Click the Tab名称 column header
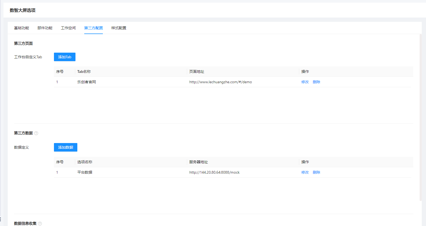The width and height of the screenshot is (426, 226). [x=84, y=72]
